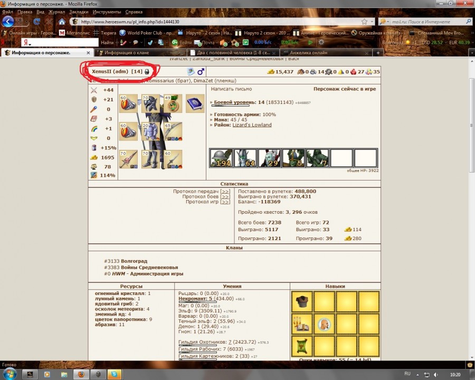Open Тюряга bookmark

(105, 33)
